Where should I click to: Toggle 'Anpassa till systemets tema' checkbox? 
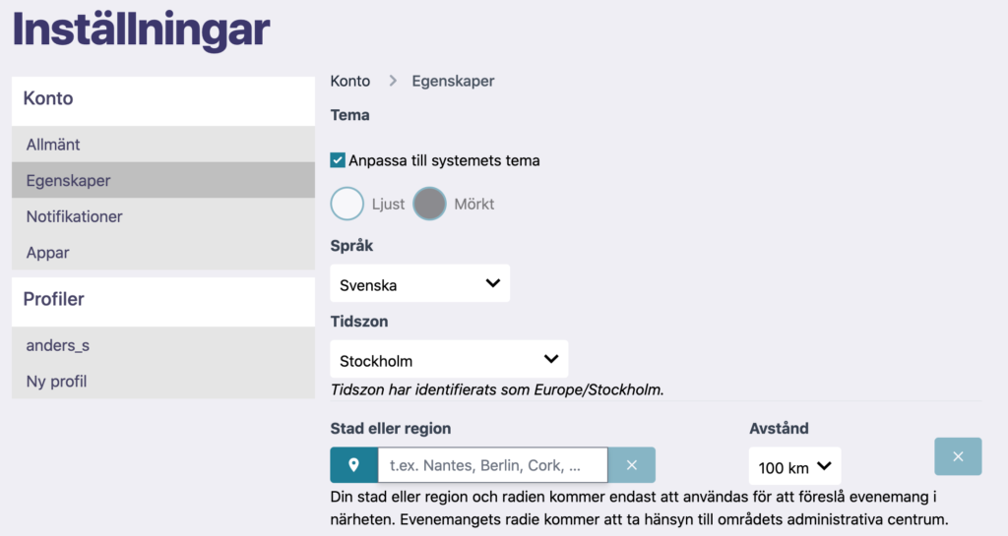(338, 160)
